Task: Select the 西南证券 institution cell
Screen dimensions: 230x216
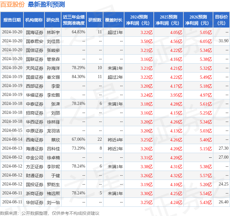Action: tap(35, 140)
